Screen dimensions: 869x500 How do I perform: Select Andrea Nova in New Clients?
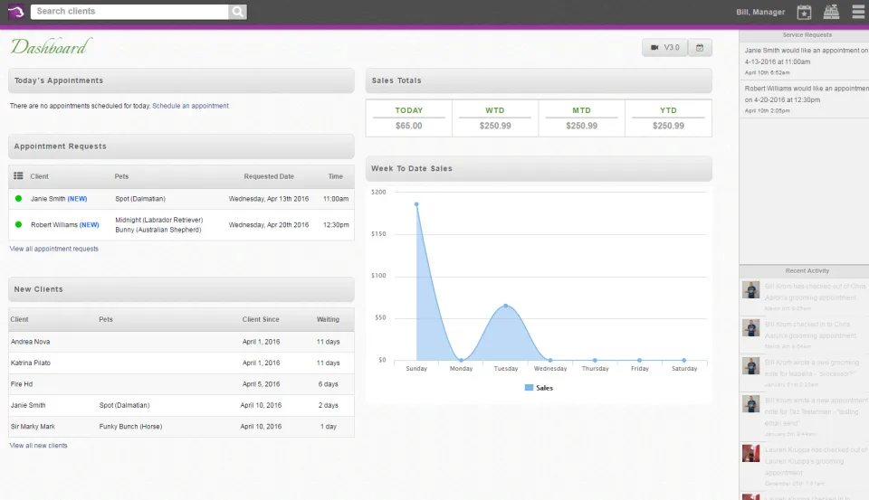point(31,342)
